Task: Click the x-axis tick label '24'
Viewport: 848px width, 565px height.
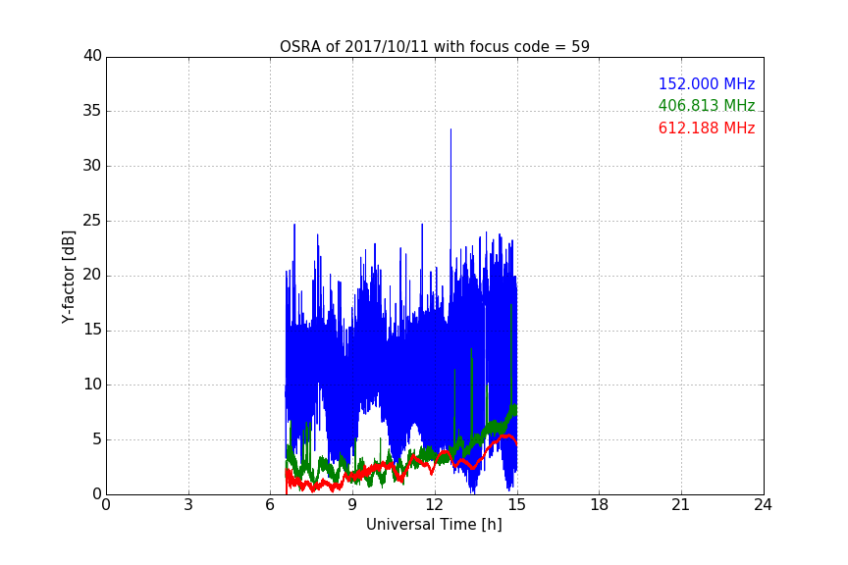Action: tap(763, 505)
